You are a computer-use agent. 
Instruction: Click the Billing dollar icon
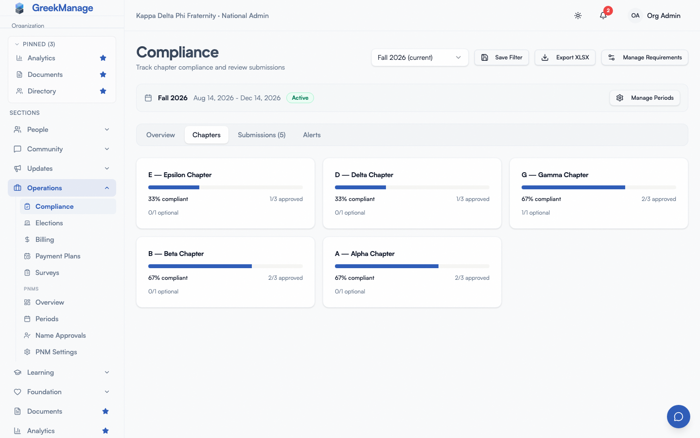(27, 239)
